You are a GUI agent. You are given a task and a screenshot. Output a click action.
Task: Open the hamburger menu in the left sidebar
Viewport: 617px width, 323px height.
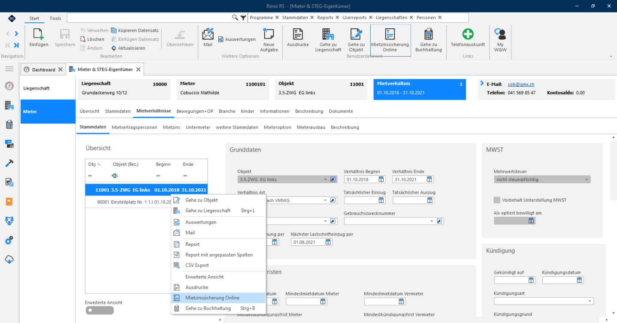click(9, 69)
